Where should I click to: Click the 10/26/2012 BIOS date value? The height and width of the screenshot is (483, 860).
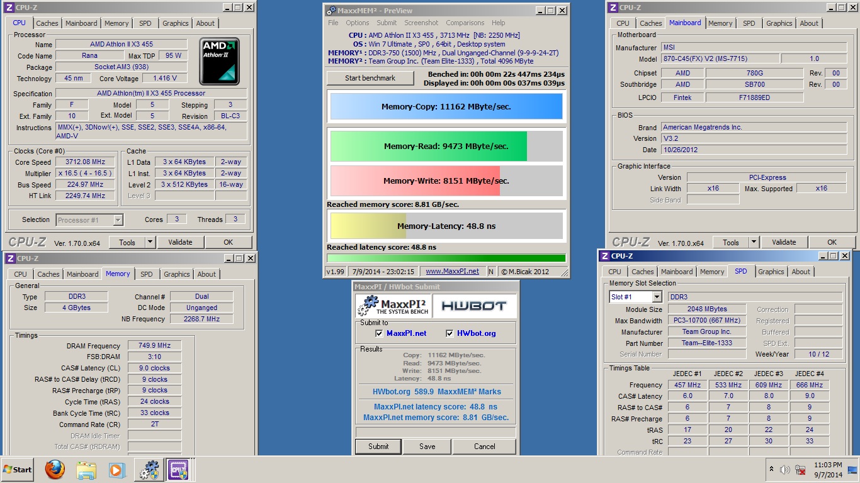tap(752, 150)
